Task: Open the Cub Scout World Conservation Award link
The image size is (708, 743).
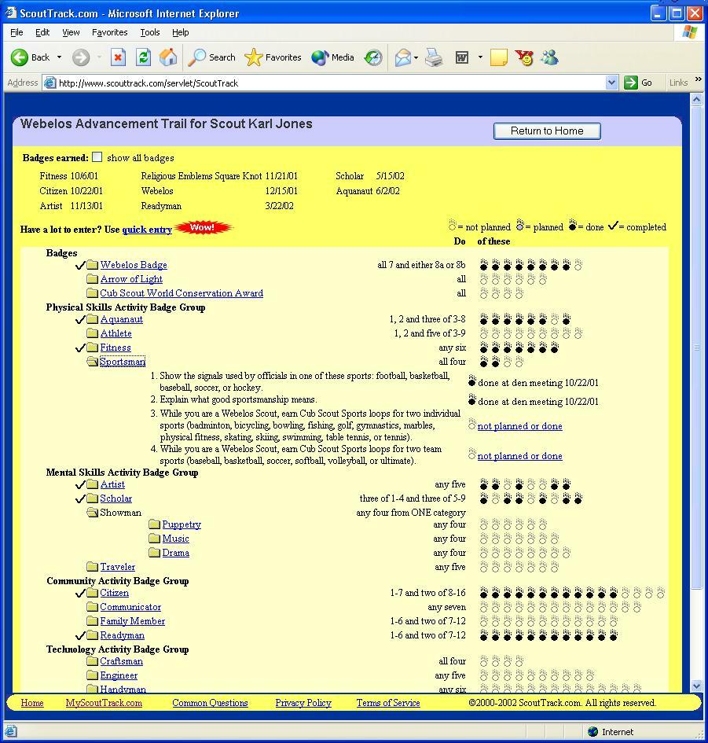Action: point(182,293)
